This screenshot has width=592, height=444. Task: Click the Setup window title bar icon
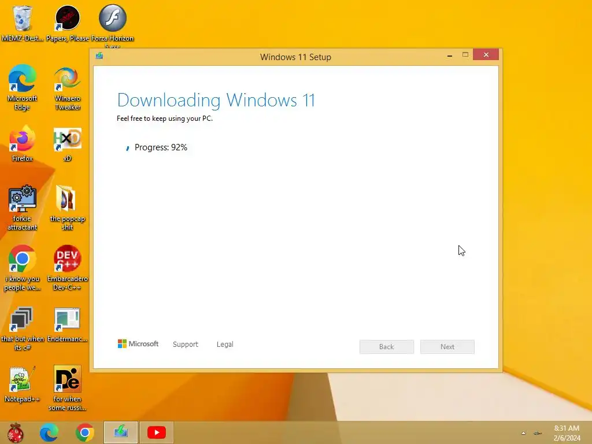99,56
